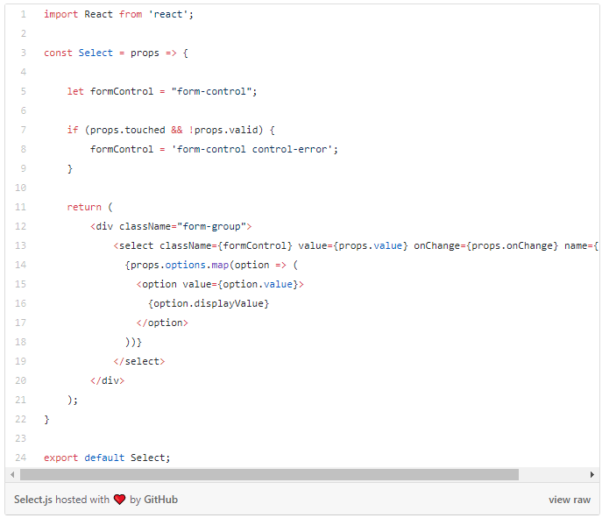Click 'onChange={props.onChange}' attribute
Viewport: 602px width, 518px height.
(x=485, y=245)
